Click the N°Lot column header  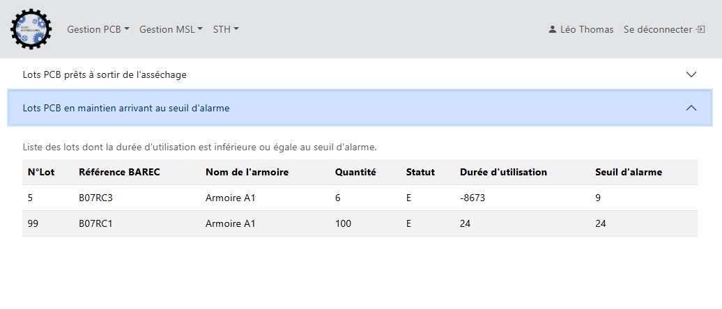click(41, 172)
